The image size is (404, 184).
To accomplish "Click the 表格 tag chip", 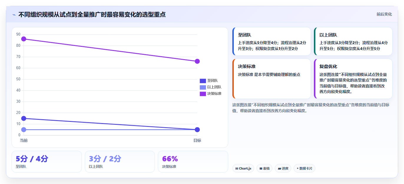I will click(x=264, y=168).
